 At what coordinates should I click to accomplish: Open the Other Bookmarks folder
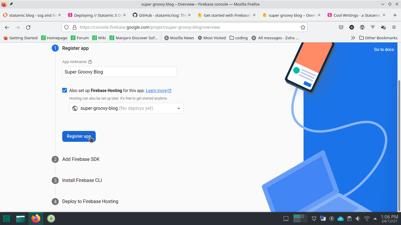378,38
